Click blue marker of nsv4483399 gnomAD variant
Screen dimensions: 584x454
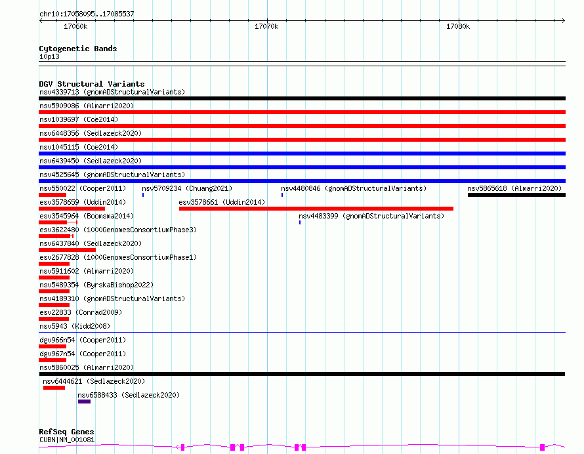click(x=300, y=222)
